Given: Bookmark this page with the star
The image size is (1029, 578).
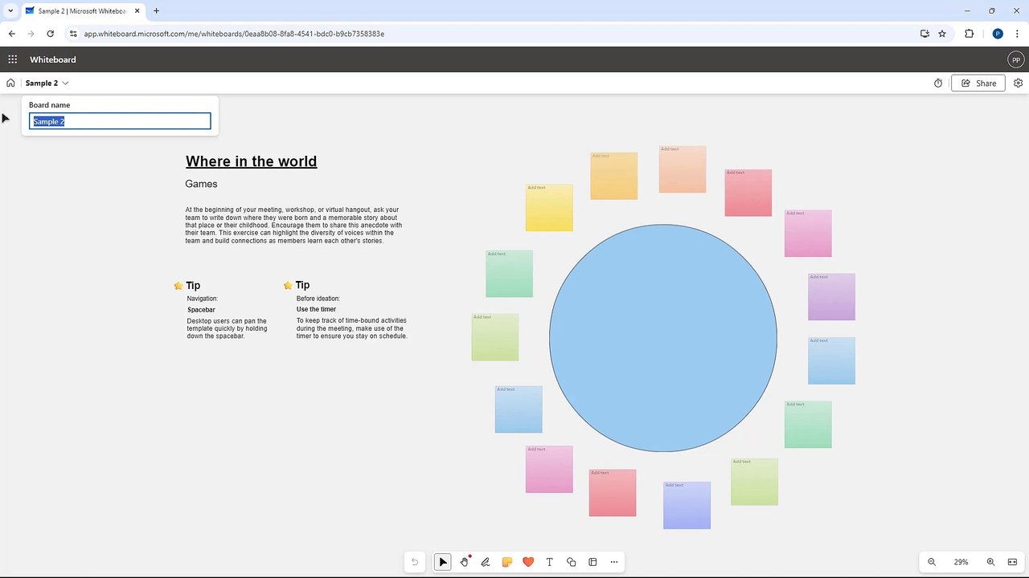Looking at the screenshot, I should pyautogui.click(x=942, y=34).
